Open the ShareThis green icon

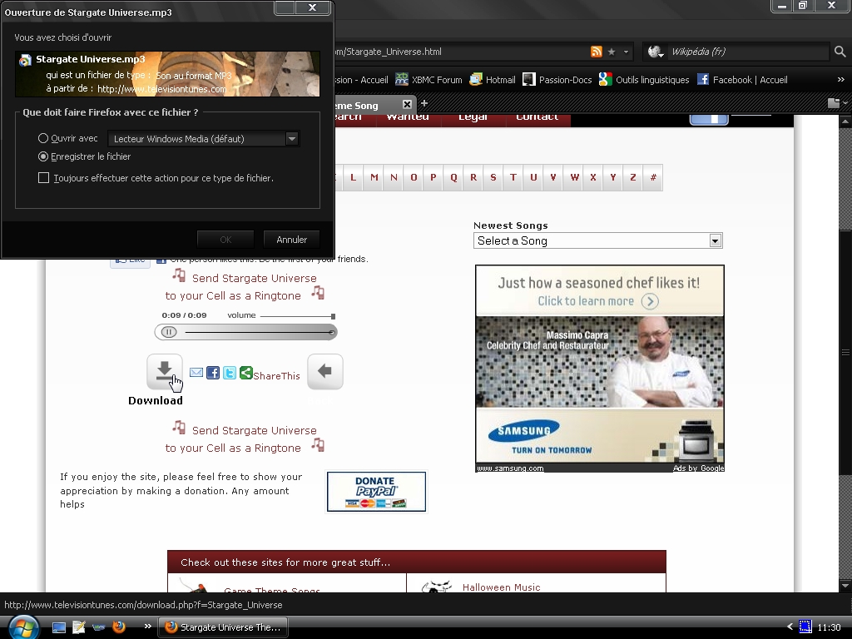[x=246, y=372]
